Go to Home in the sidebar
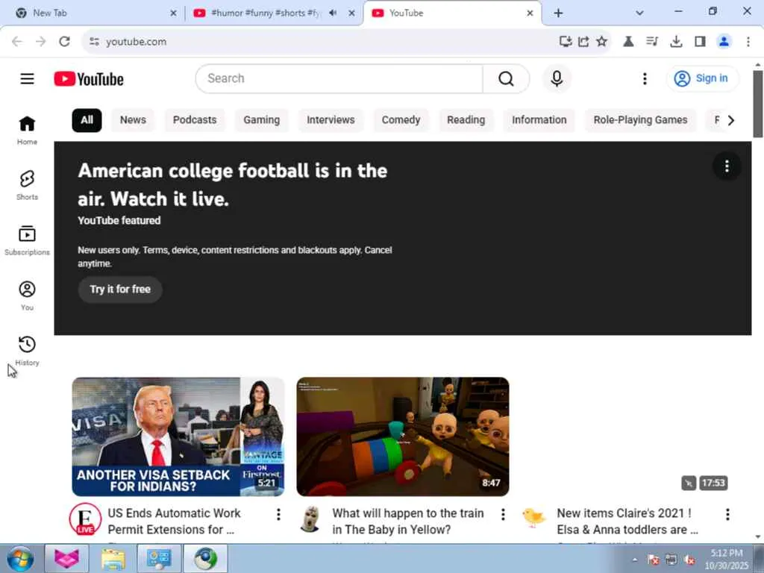 [x=28, y=130]
